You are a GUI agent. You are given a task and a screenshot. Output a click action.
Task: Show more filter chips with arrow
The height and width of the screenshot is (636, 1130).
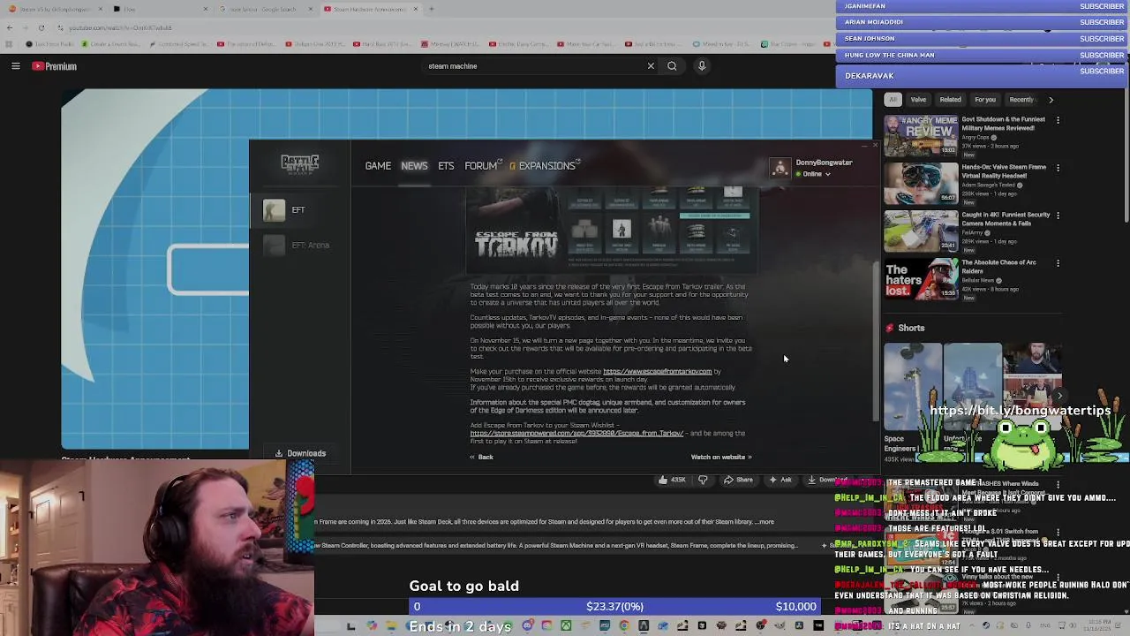click(1051, 100)
